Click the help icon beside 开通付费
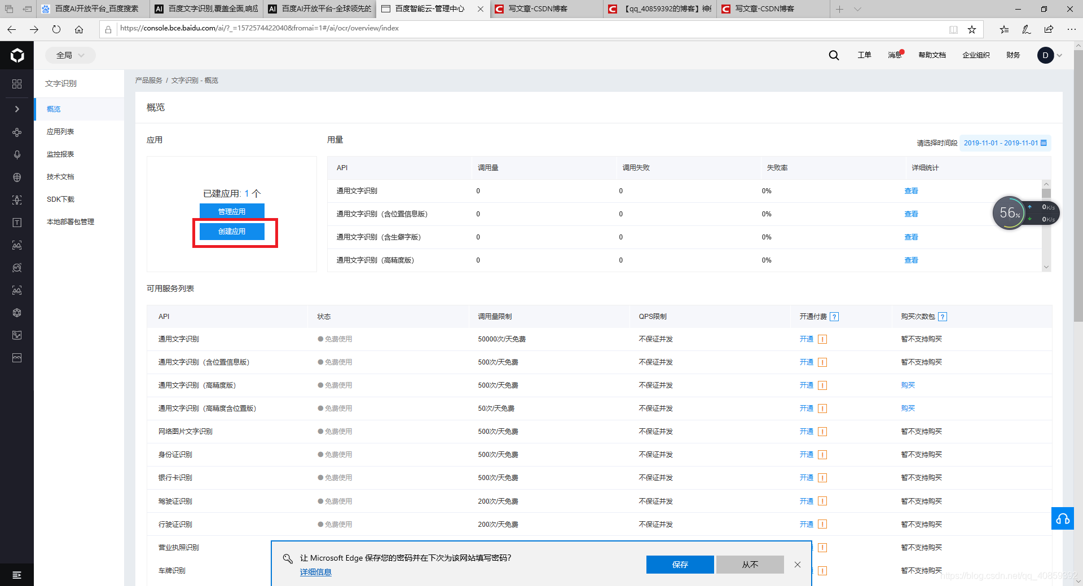 click(x=835, y=317)
